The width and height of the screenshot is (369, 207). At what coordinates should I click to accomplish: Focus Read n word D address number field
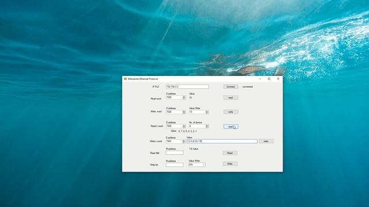pos(174,126)
